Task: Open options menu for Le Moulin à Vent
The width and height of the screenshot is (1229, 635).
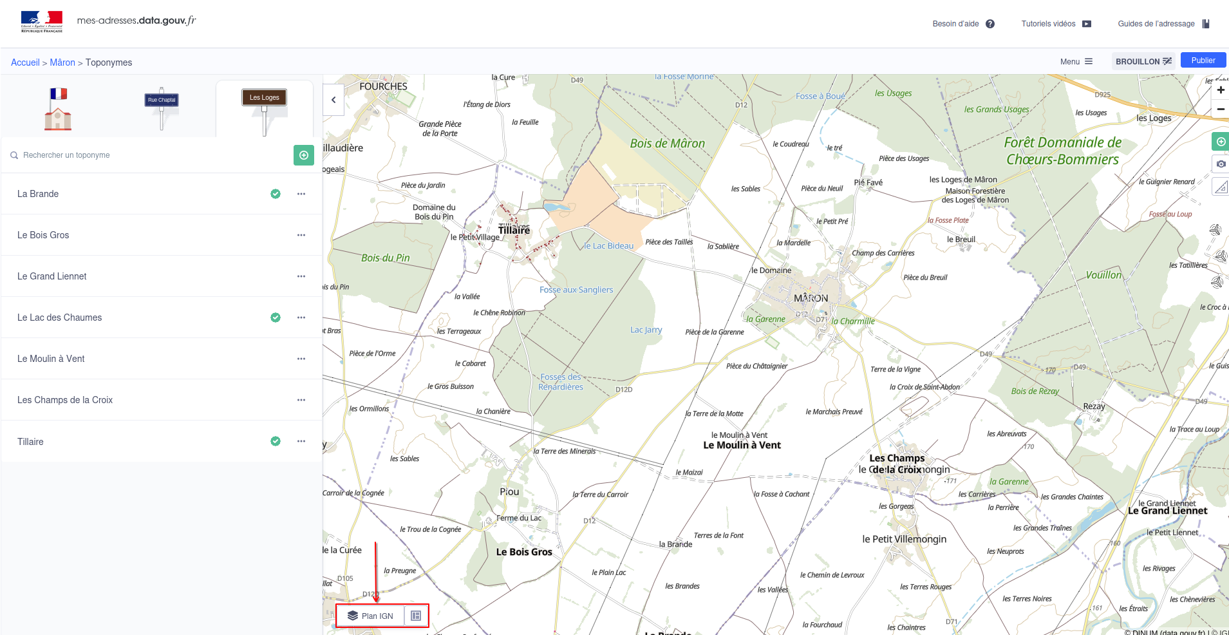Action: (301, 359)
